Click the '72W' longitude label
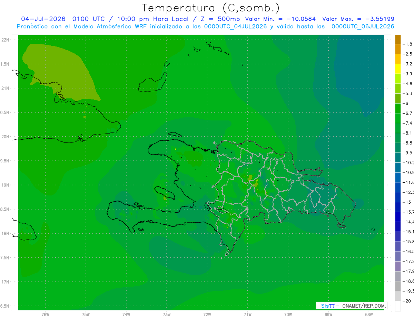 coord(207,314)
